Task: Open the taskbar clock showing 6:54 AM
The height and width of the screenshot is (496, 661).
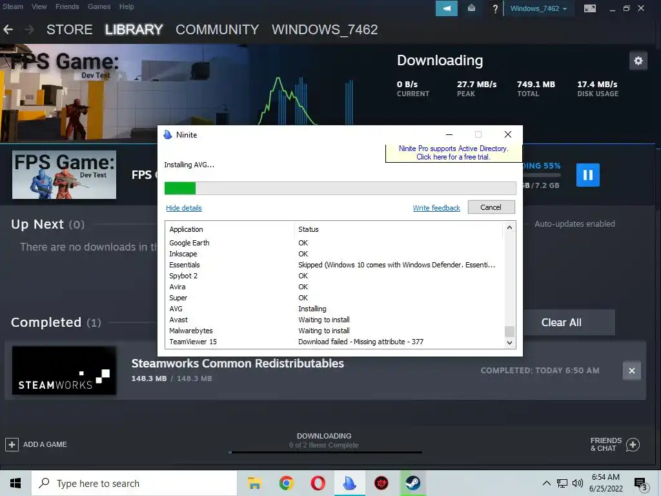Action: [605, 483]
